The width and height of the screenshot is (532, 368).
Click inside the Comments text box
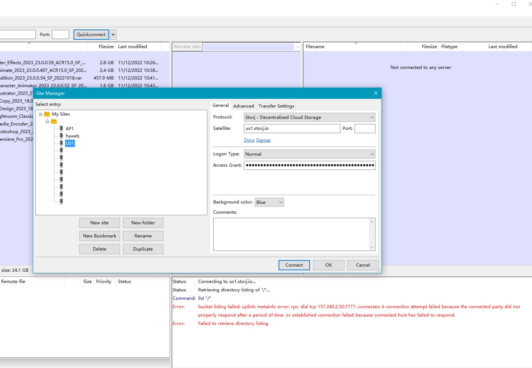click(x=291, y=234)
